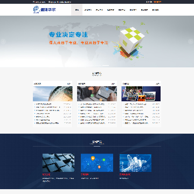Viewport: 194px width, 194px height.
Task: Open the last navigation menu item
Action: pos(155,10)
